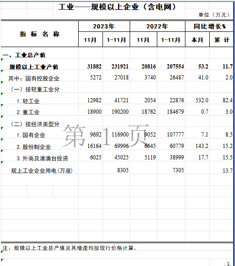Viewport: 235px width, 266px height.
Task: Select the value 231921 cell
Action: click(120, 66)
